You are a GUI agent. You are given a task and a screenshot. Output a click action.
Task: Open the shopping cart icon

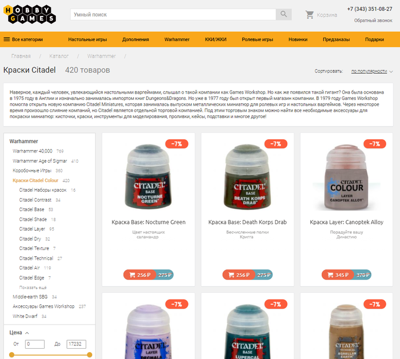(310, 15)
